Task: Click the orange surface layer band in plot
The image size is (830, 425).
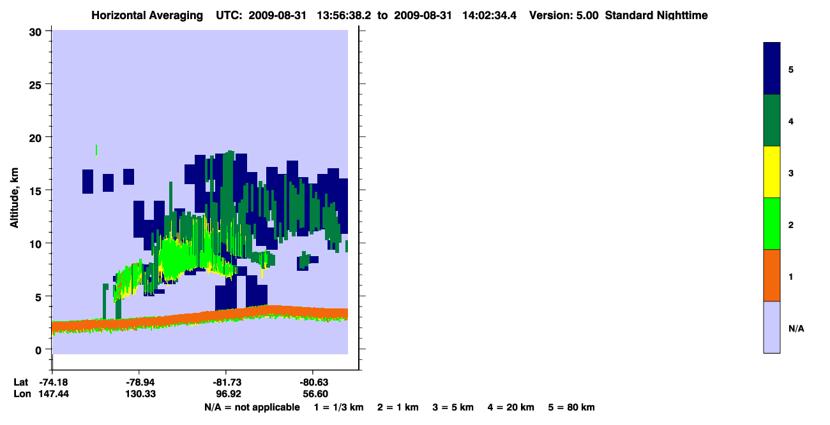Action: pyautogui.click(x=200, y=318)
